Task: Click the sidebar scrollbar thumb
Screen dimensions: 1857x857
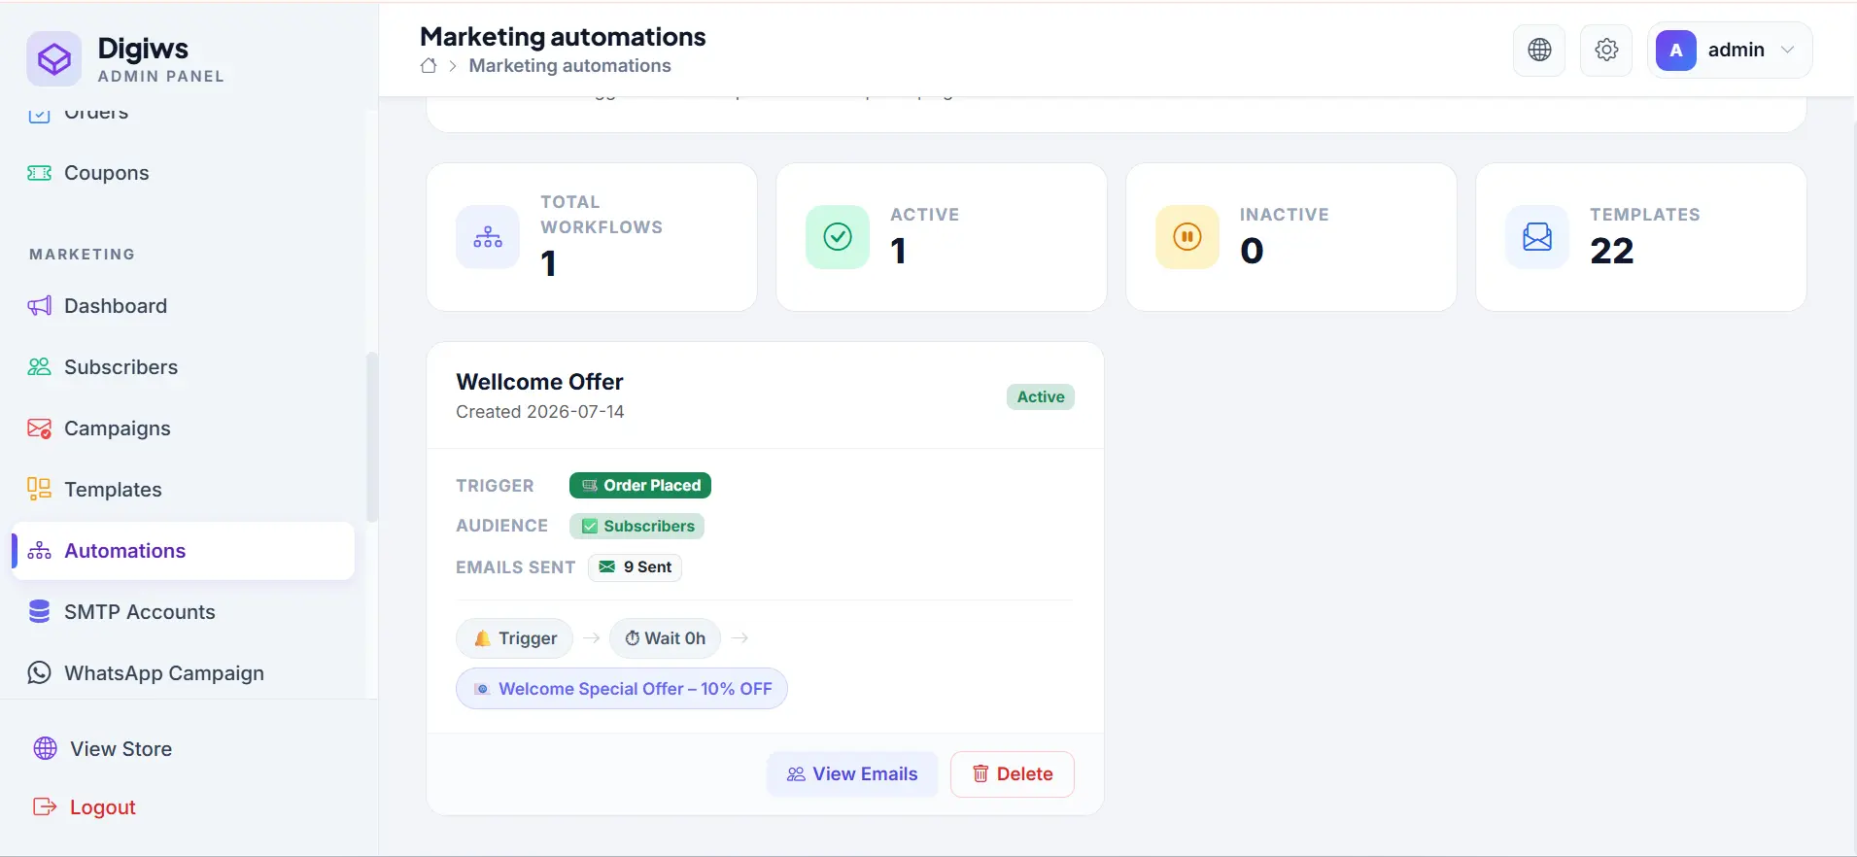Action: click(371, 437)
